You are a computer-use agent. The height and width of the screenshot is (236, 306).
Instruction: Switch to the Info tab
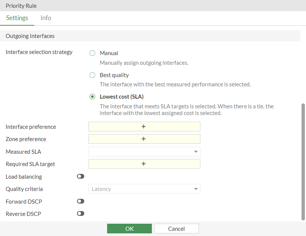pos(46,18)
